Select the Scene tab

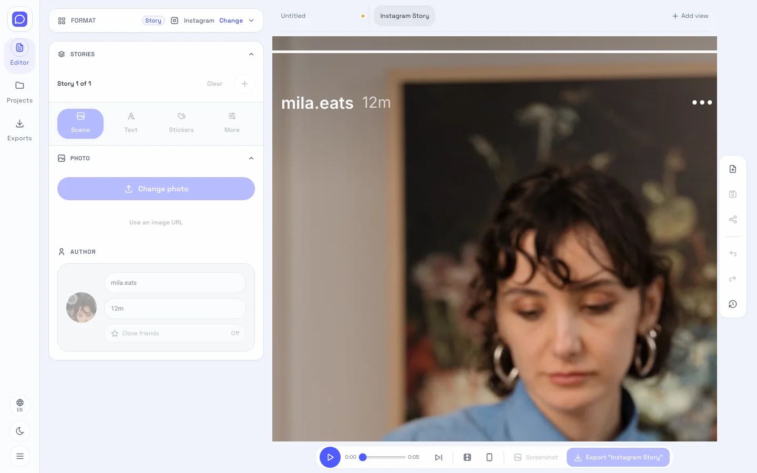pyautogui.click(x=80, y=124)
